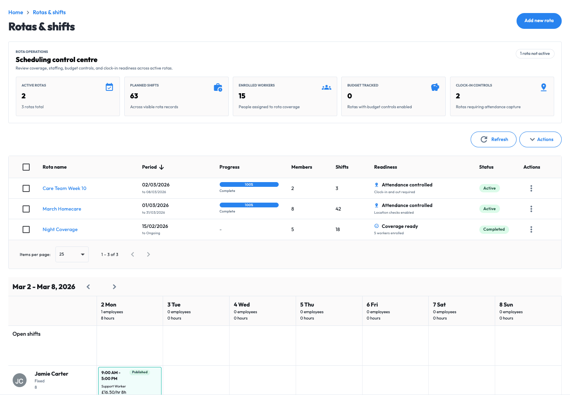Click Active status badge for March Homecare

tap(489, 209)
